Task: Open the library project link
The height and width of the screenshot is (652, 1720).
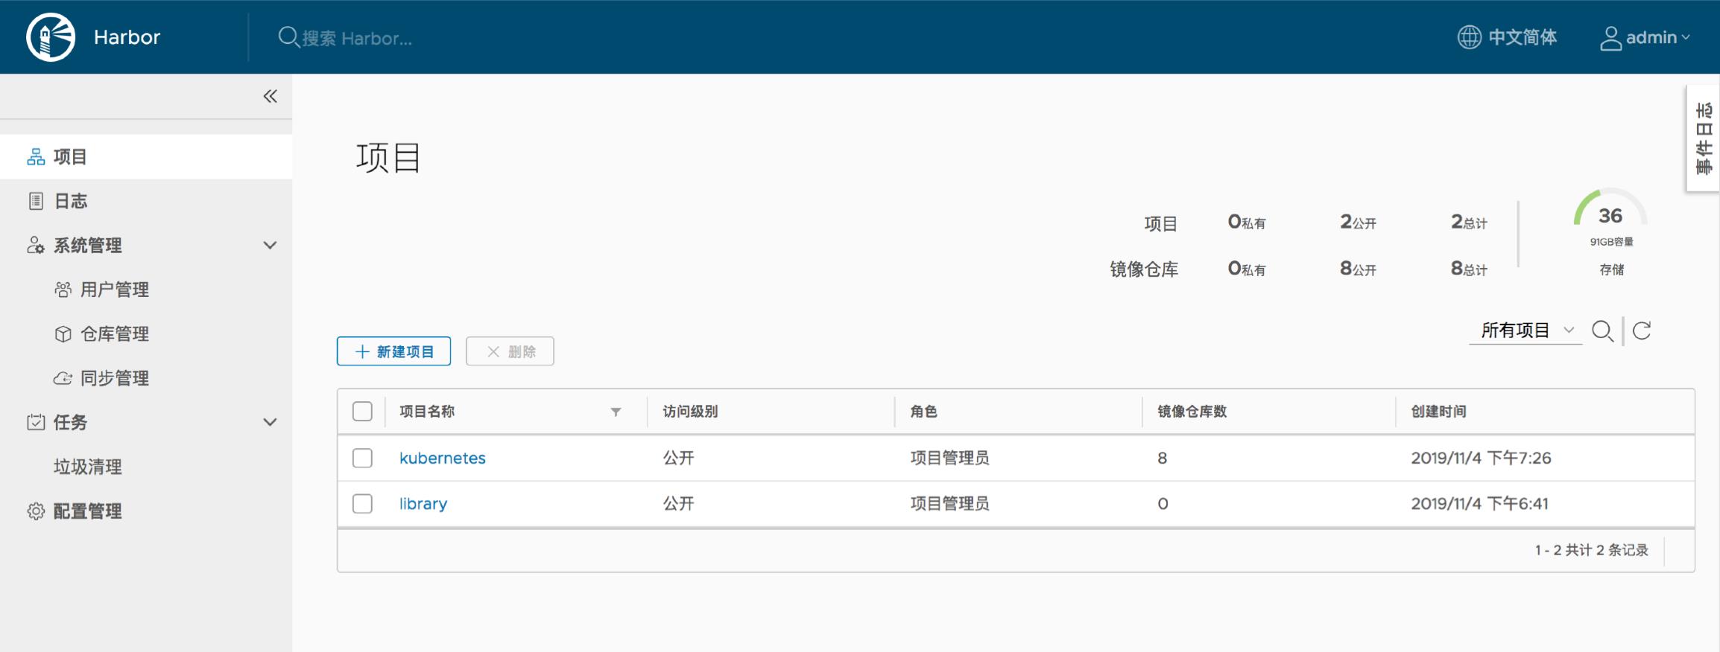Action: (423, 504)
